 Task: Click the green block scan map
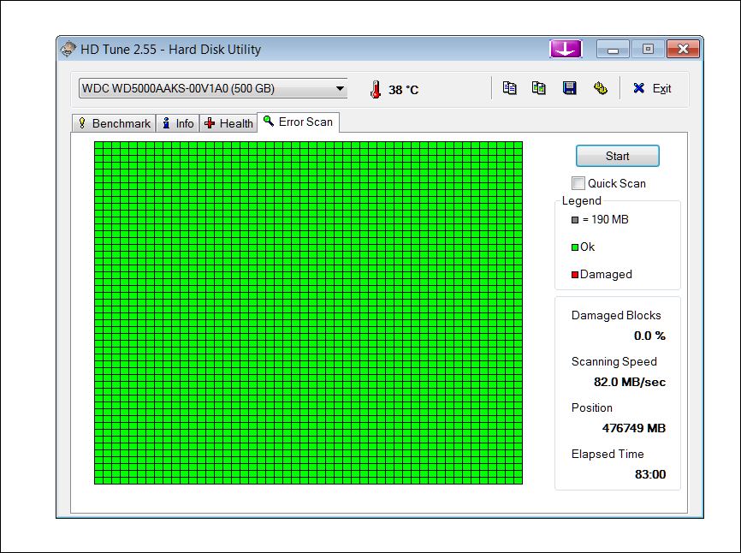[x=308, y=312]
